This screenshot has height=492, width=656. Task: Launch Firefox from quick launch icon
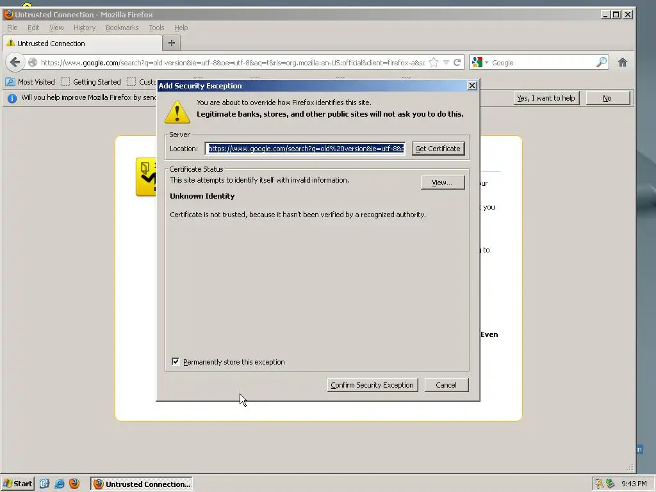click(x=74, y=484)
